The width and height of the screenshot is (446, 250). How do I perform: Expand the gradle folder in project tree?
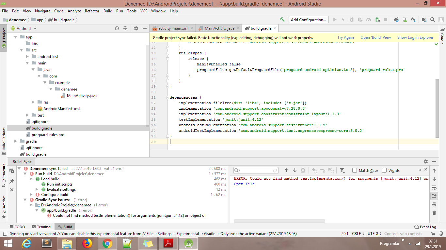(15, 141)
